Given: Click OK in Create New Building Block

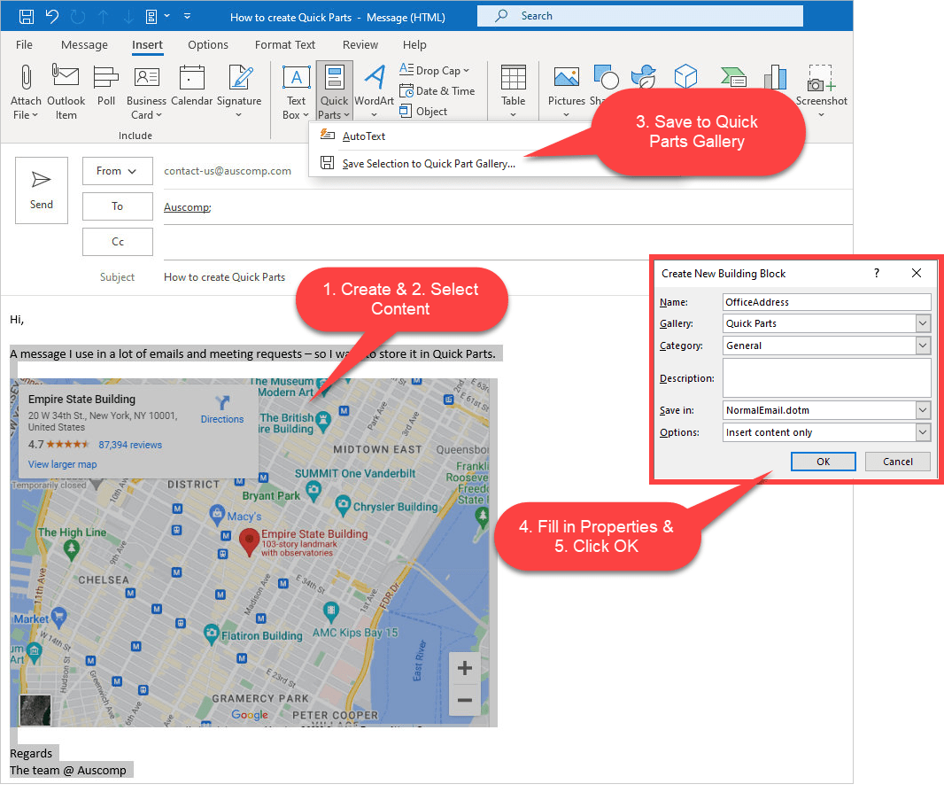Looking at the screenshot, I should tap(824, 462).
